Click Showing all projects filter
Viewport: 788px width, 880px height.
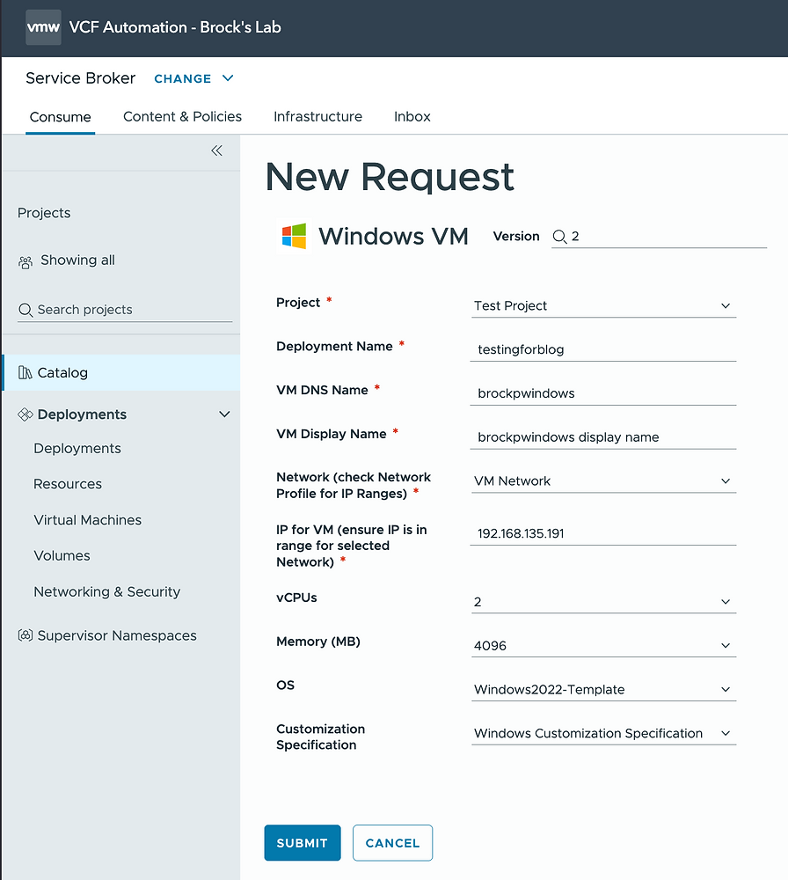click(x=77, y=260)
